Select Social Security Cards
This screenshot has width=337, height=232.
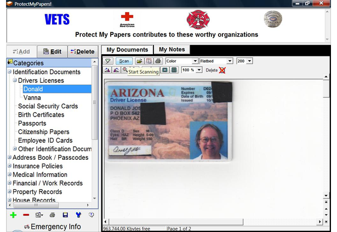click(48, 106)
